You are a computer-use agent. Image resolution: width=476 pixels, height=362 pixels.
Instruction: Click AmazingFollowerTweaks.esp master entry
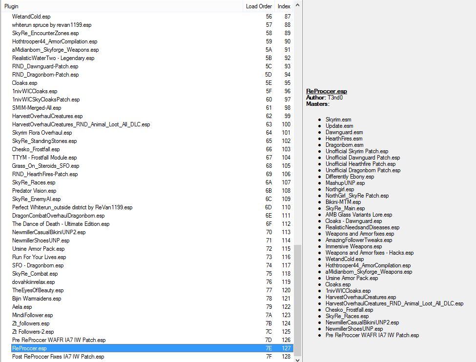point(358,240)
